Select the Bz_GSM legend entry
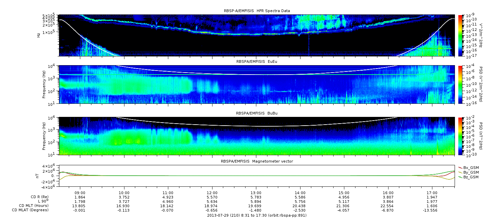Screen dimensions: 488x221 pos(471,177)
